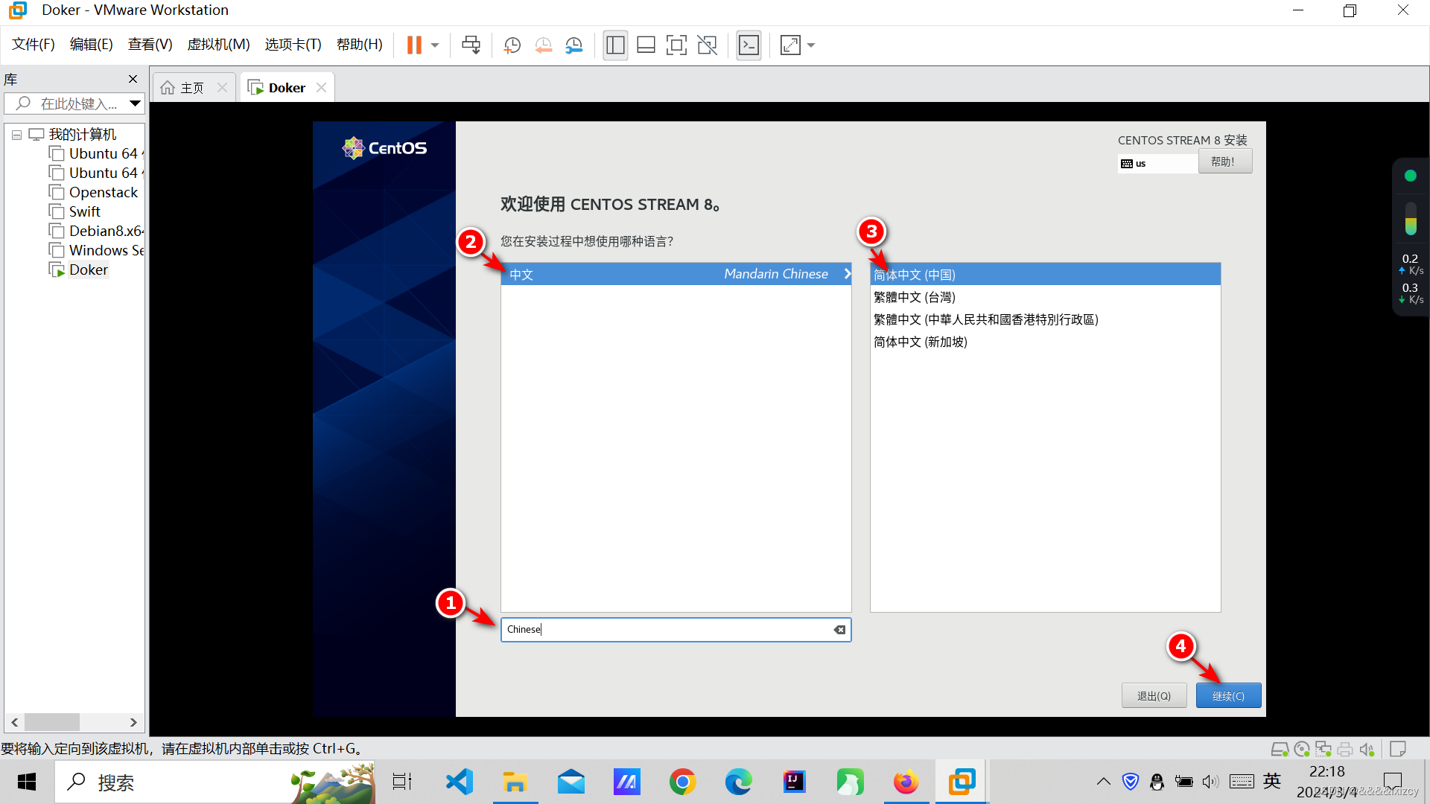Viewport: 1430px width, 804px height.
Task: Click the pause virtual machine icon
Action: coord(414,45)
